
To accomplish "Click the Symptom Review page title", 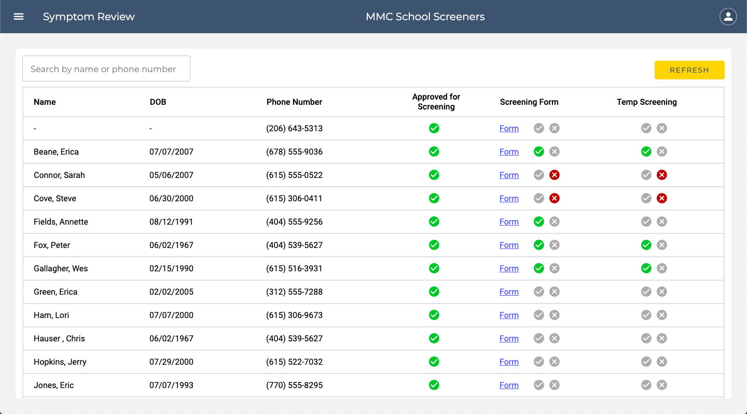I will click(x=89, y=17).
